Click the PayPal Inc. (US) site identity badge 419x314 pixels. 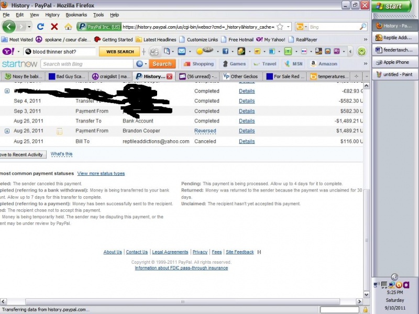tap(99, 27)
